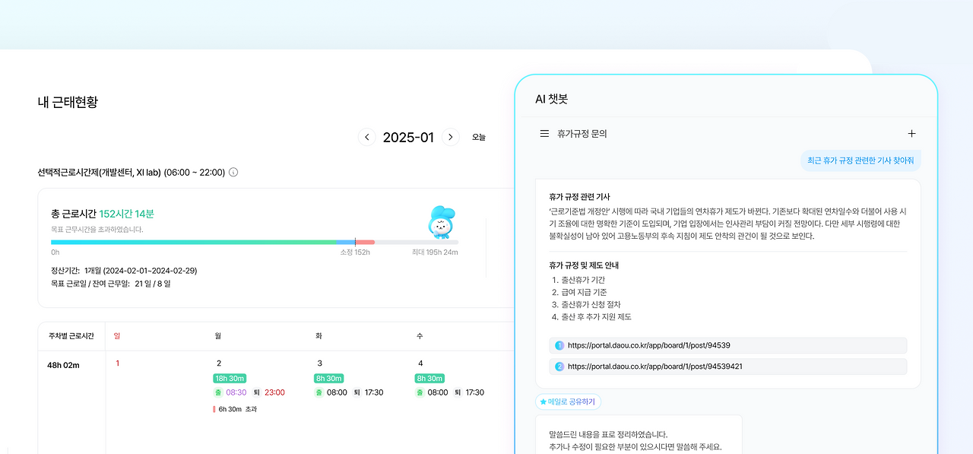The width and height of the screenshot is (973, 454).
Task: Open info icon beside 선택적근로시간제 label
Action: [233, 173]
